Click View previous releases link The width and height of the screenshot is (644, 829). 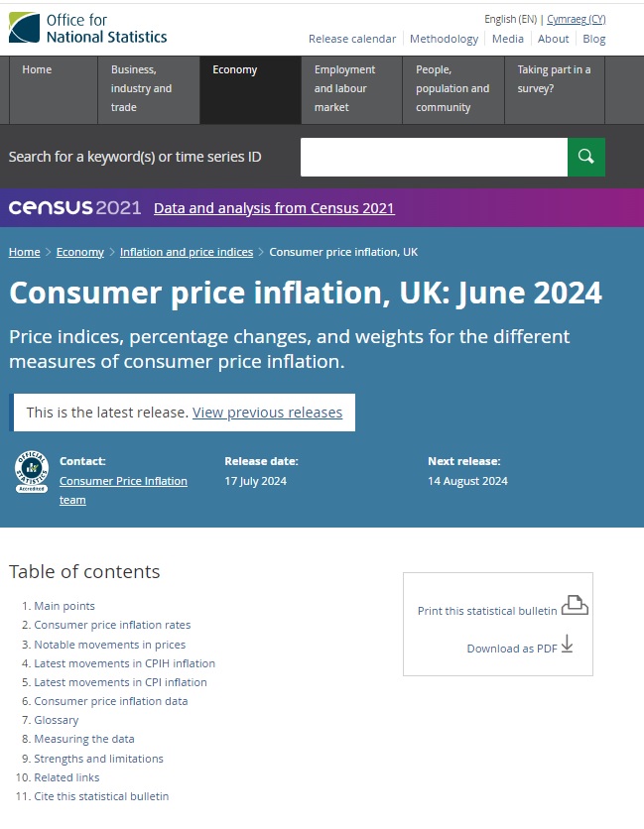pos(267,413)
